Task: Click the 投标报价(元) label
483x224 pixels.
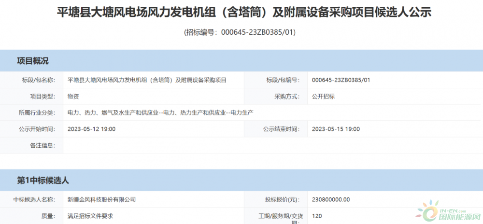Action: (x=283, y=200)
